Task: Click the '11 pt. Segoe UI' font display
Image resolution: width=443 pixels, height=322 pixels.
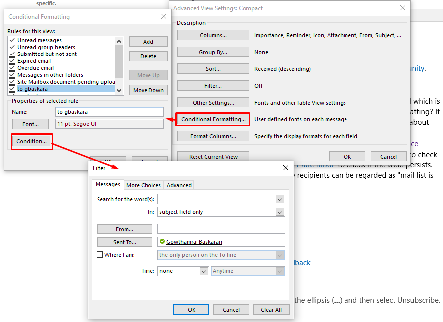Action: coord(109,124)
